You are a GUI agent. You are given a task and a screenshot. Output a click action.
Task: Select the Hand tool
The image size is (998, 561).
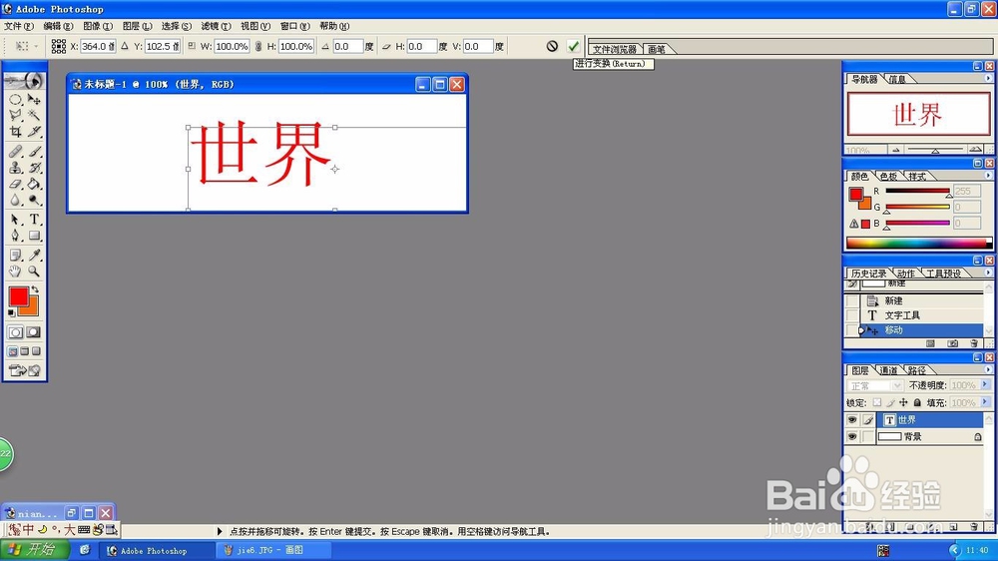(15, 272)
